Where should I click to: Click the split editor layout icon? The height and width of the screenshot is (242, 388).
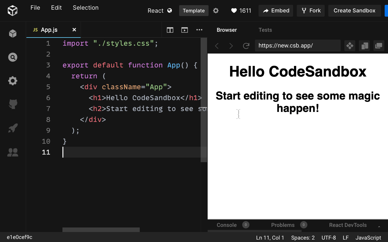170,30
